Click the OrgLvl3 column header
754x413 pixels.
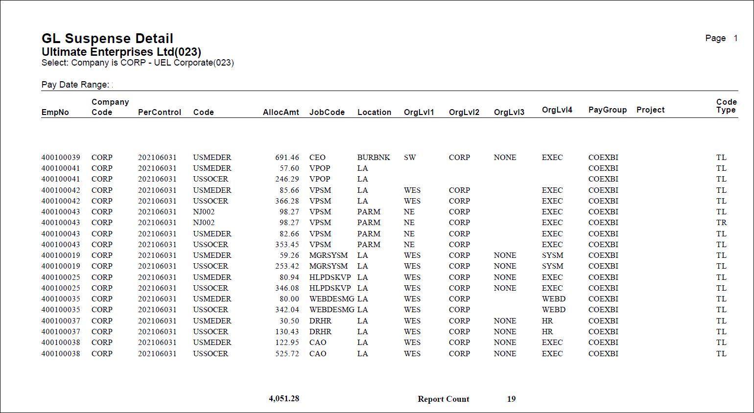(509, 112)
